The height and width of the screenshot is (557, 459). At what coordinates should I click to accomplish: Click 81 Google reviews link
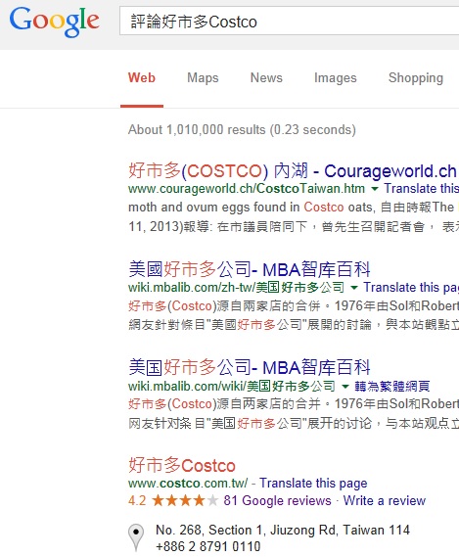pos(277,500)
